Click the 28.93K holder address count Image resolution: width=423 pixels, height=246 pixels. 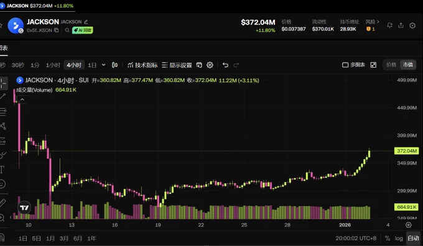tap(348, 29)
